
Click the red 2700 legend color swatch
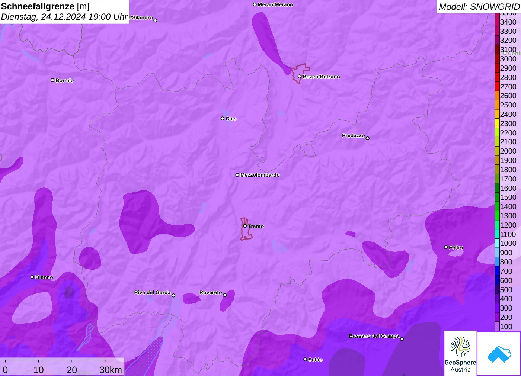(497, 86)
